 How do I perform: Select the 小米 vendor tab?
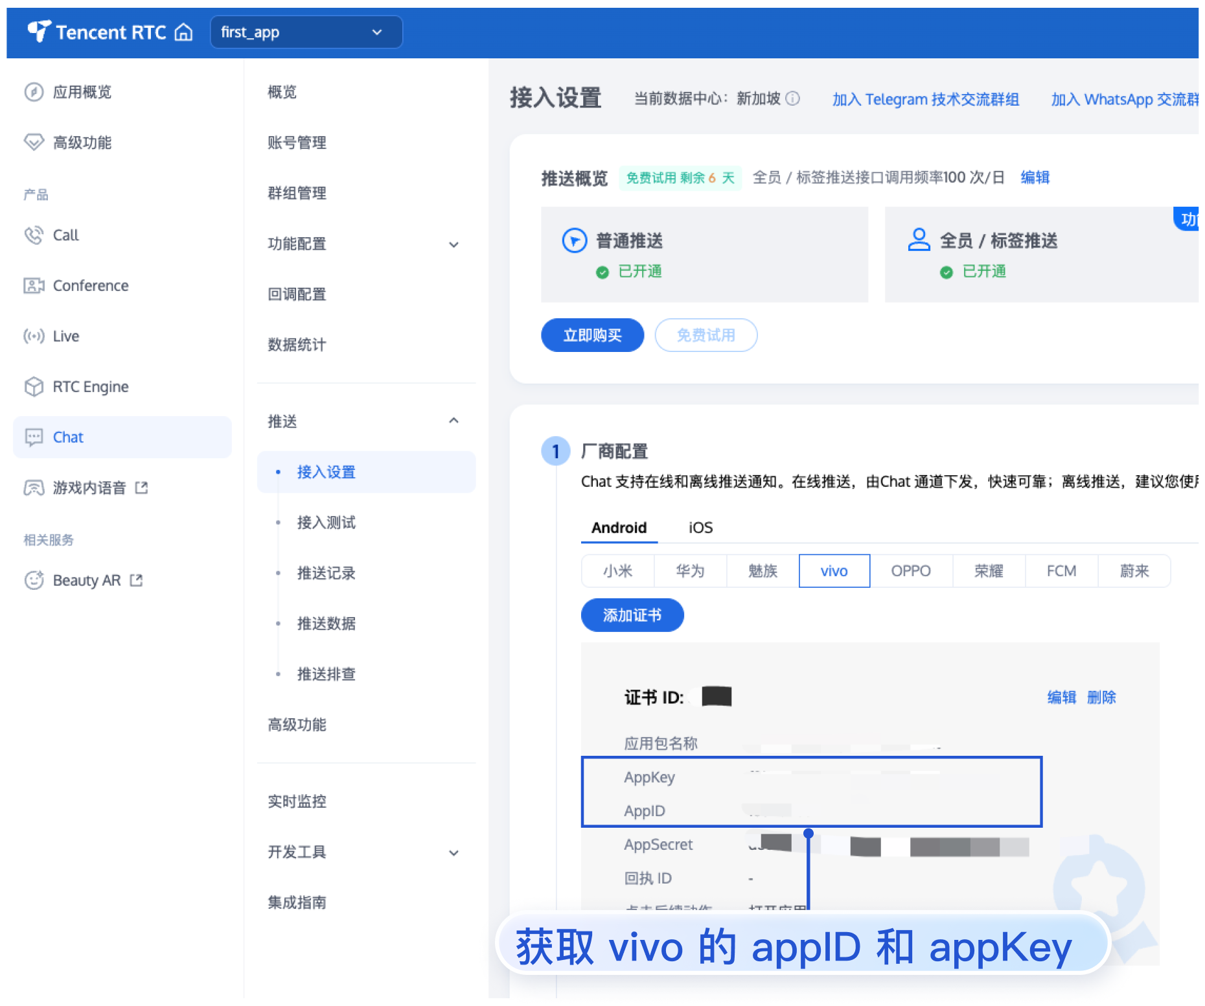[x=618, y=571]
